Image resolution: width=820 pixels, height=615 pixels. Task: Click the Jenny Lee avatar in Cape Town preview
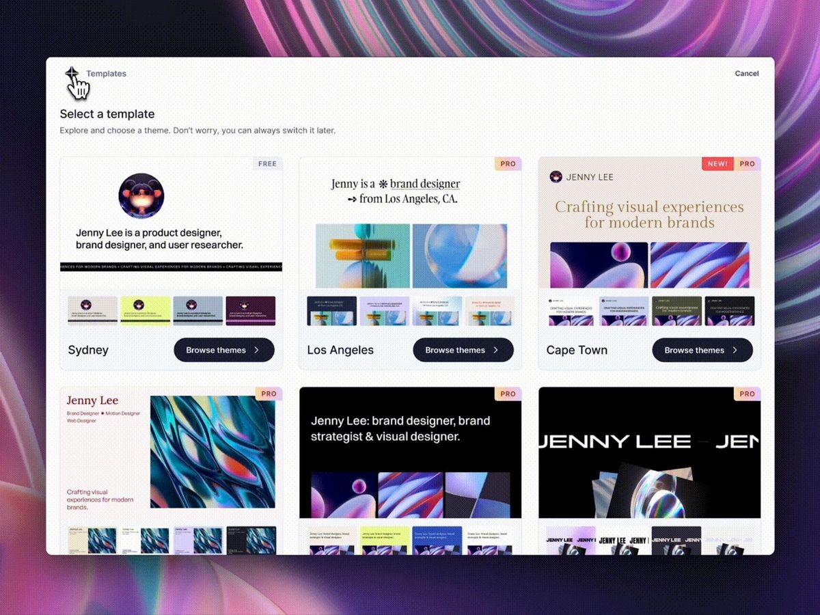coord(556,177)
